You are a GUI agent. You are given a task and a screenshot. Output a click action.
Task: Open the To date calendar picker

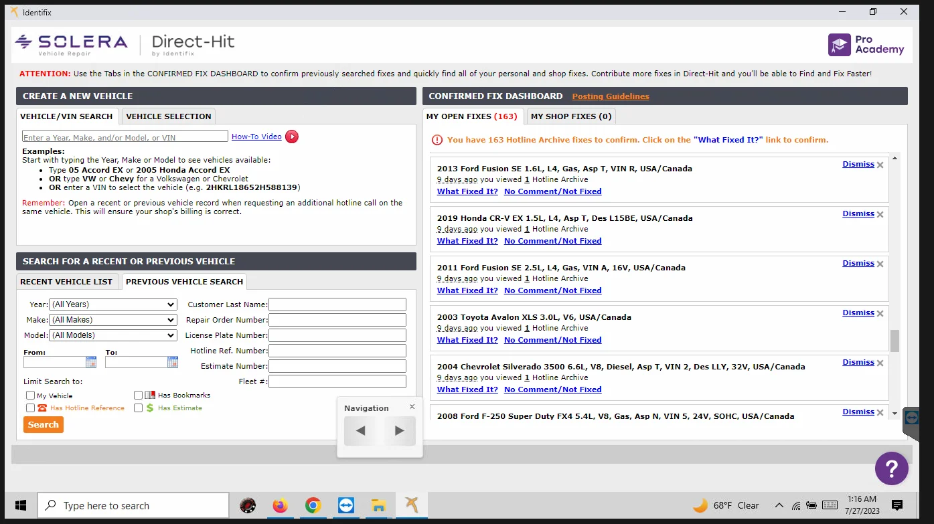[173, 362]
